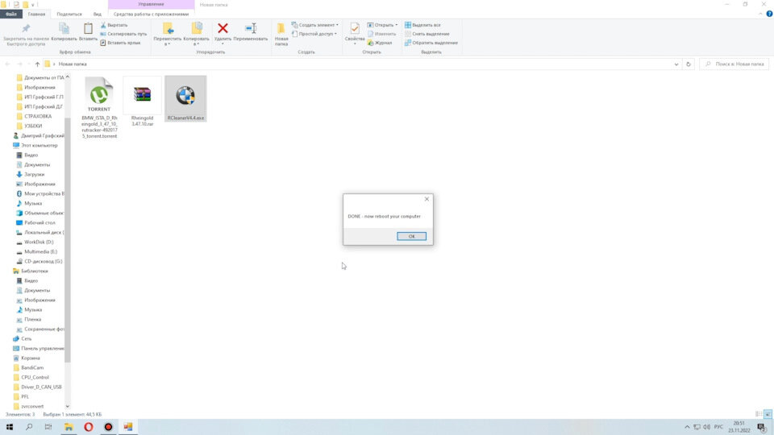Select the Rename icon in ribbon

click(x=251, y=29)
